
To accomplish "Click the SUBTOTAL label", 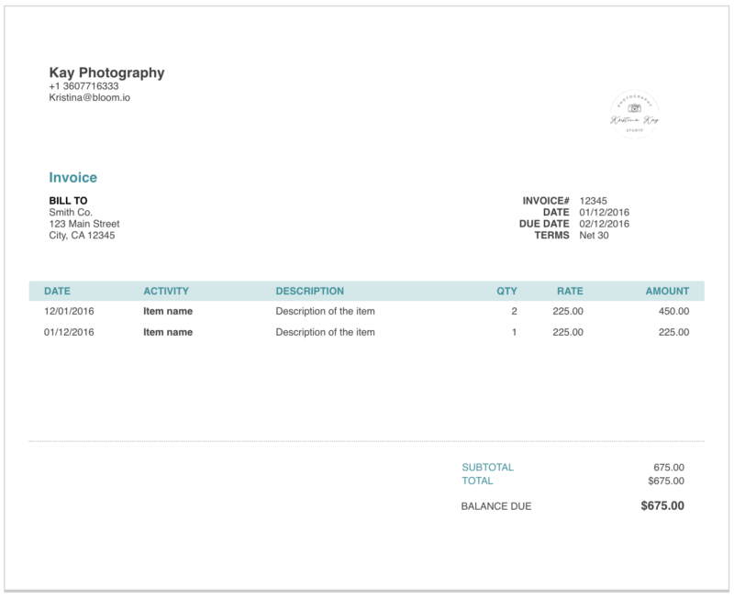I will coord(487,467).
